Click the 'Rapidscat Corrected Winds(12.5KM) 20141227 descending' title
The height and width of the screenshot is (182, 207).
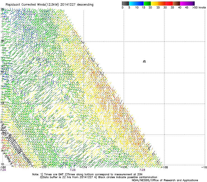coord(50,4)
